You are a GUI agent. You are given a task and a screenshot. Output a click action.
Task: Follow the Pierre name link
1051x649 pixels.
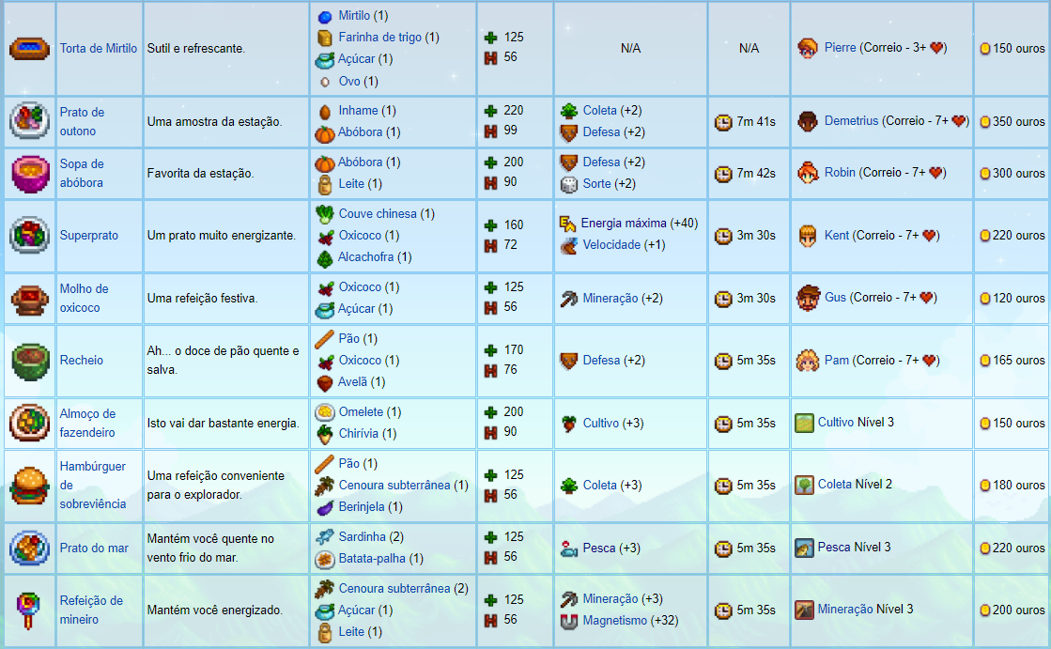840,48
